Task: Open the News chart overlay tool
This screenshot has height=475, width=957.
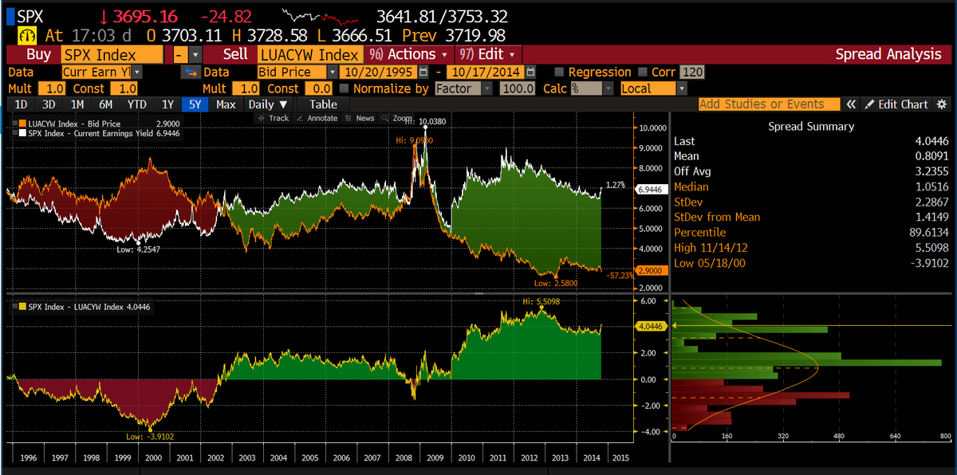Action: point(360,118)
